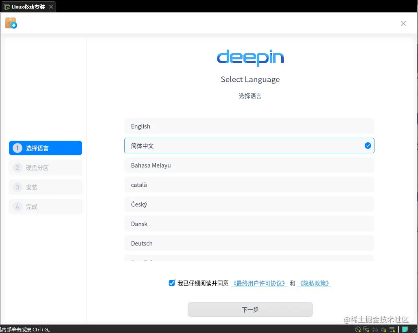This screenshot has height=333, width=418.
Task: Uncheck the license agreement checkbox
Action: point(172,283)
